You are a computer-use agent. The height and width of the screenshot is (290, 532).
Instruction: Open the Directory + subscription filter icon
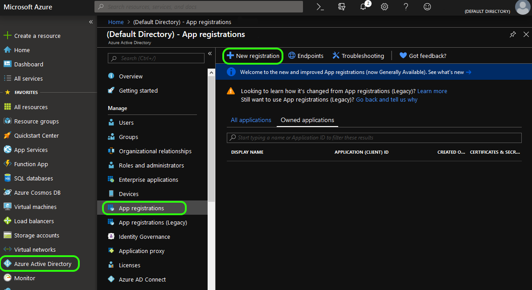[x=342, y=7]
